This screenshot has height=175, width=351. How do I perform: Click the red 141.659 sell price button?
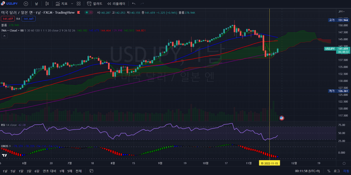tap(8, 19)
